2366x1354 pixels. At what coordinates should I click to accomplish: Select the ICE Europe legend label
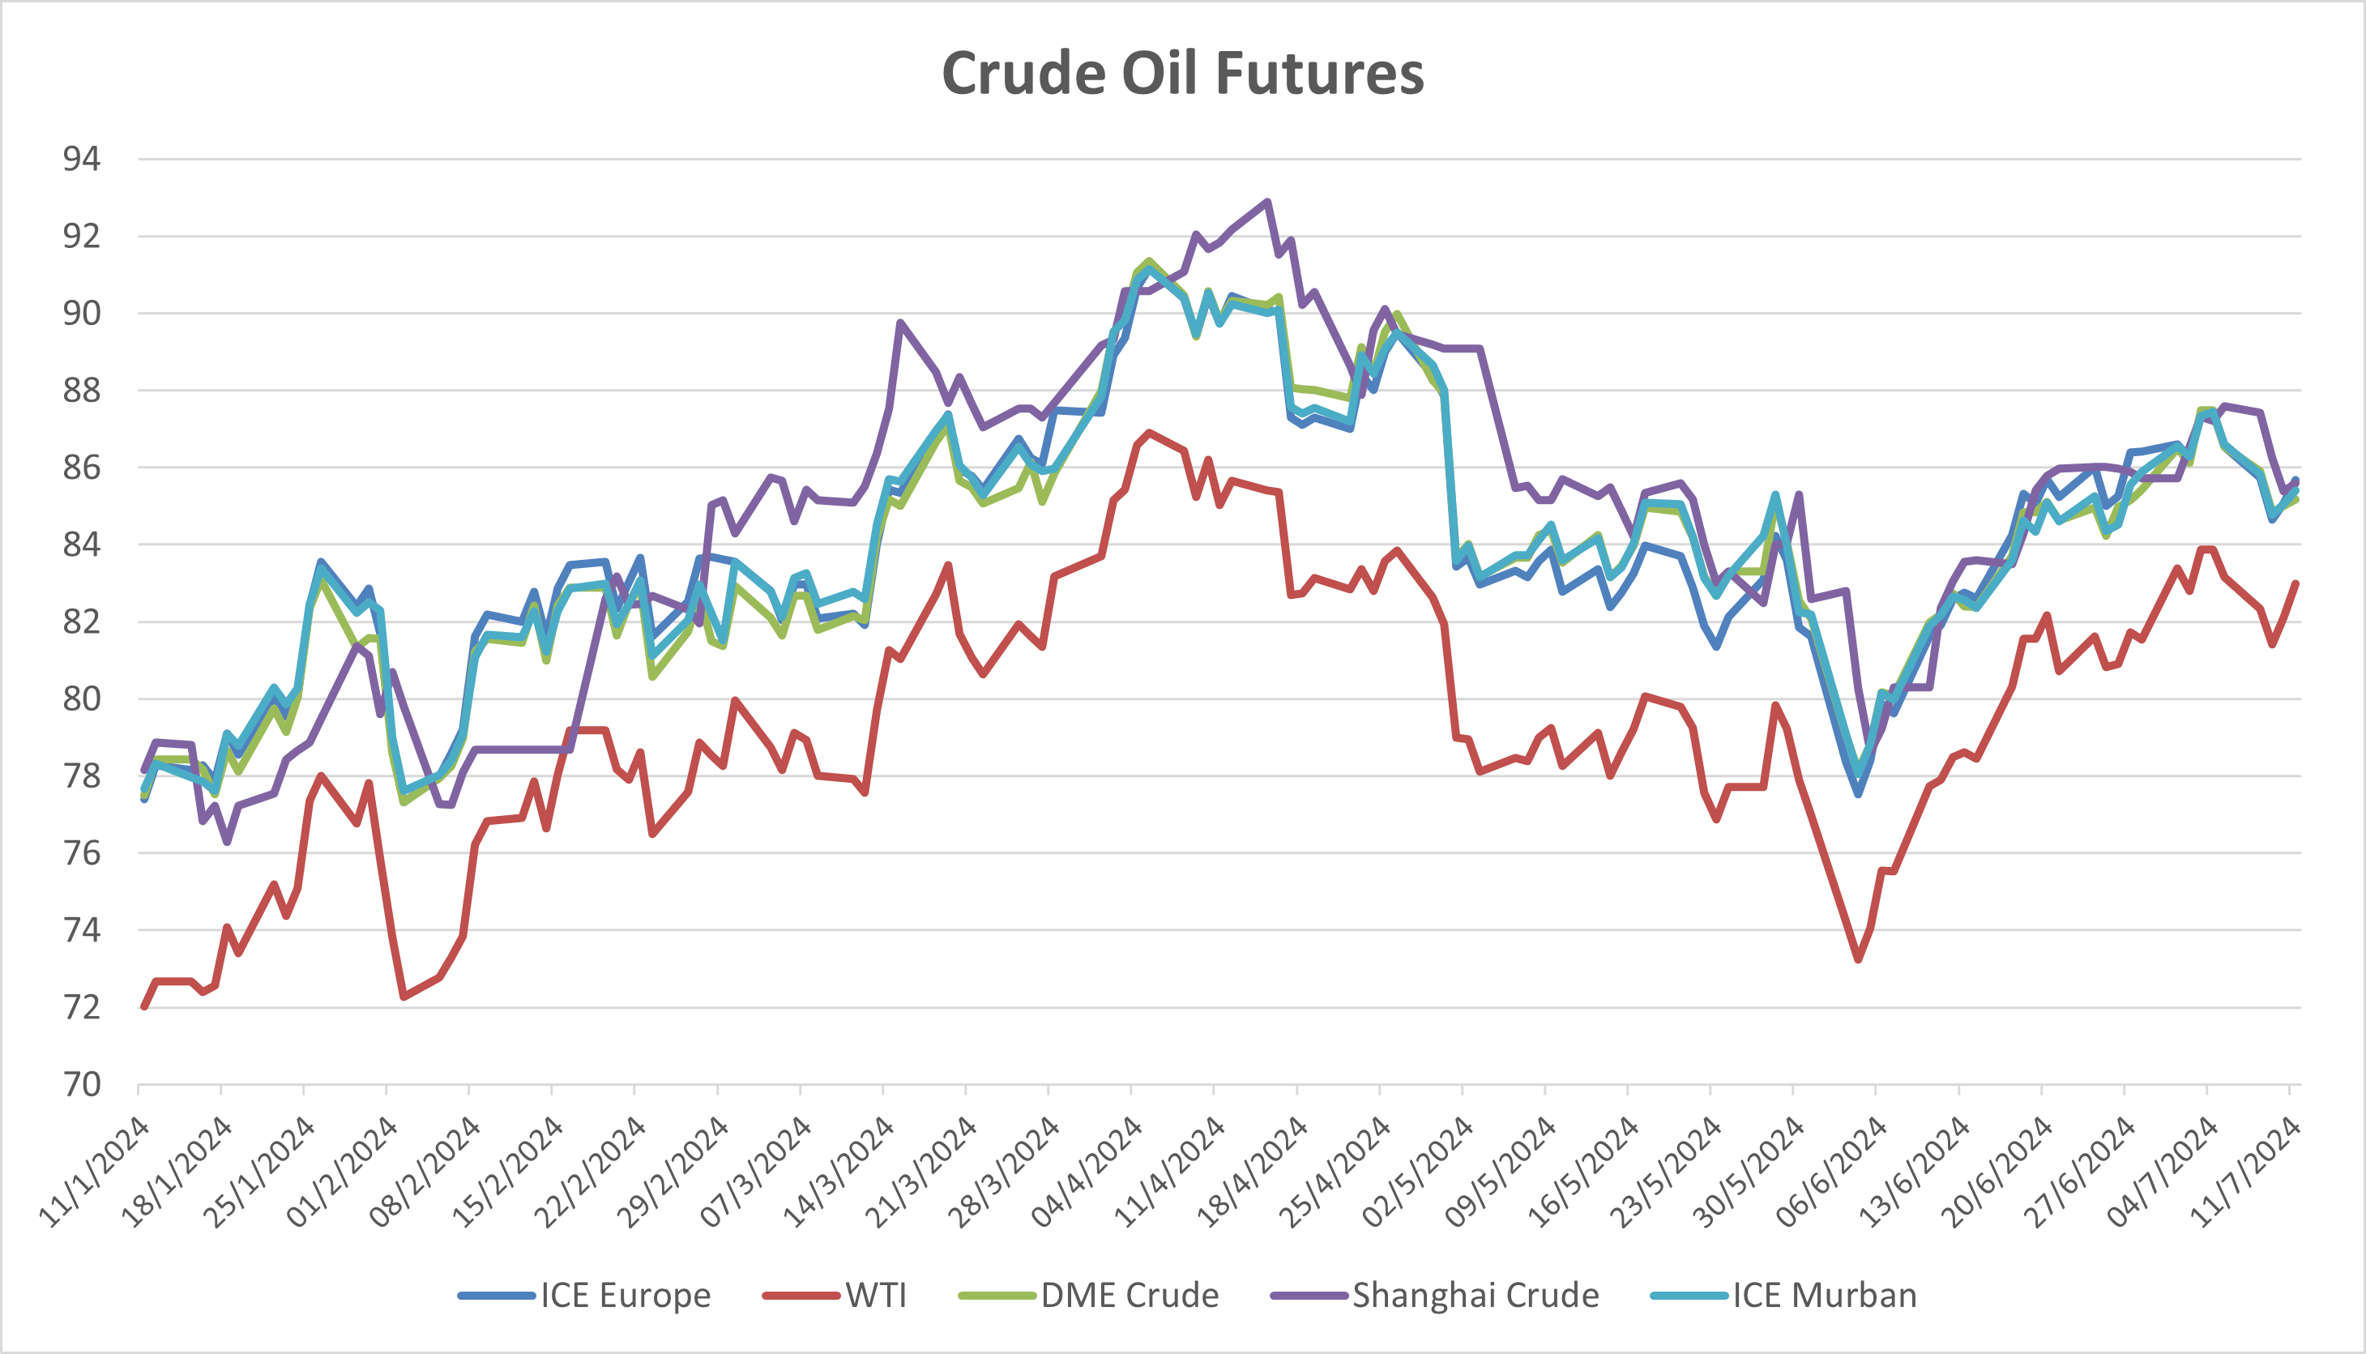pyautogui.click(x=625, y=1296)
